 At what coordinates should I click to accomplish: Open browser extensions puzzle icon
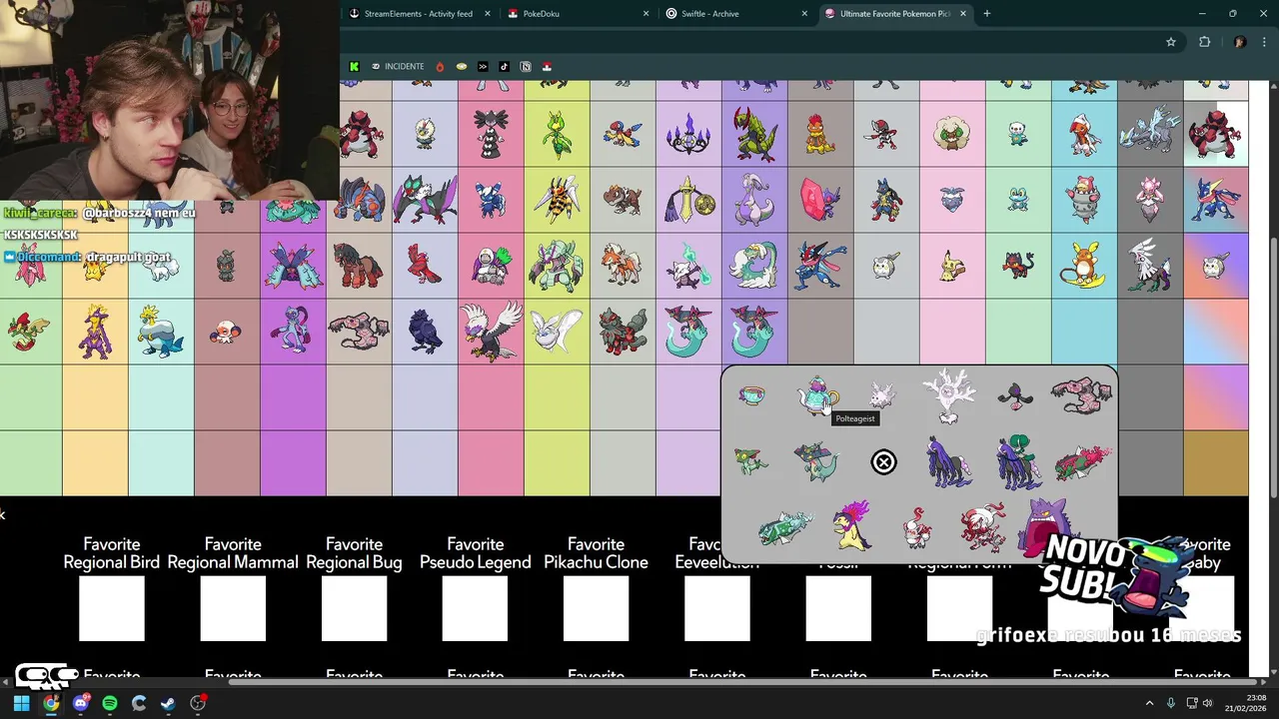(x=1204, y=42)
